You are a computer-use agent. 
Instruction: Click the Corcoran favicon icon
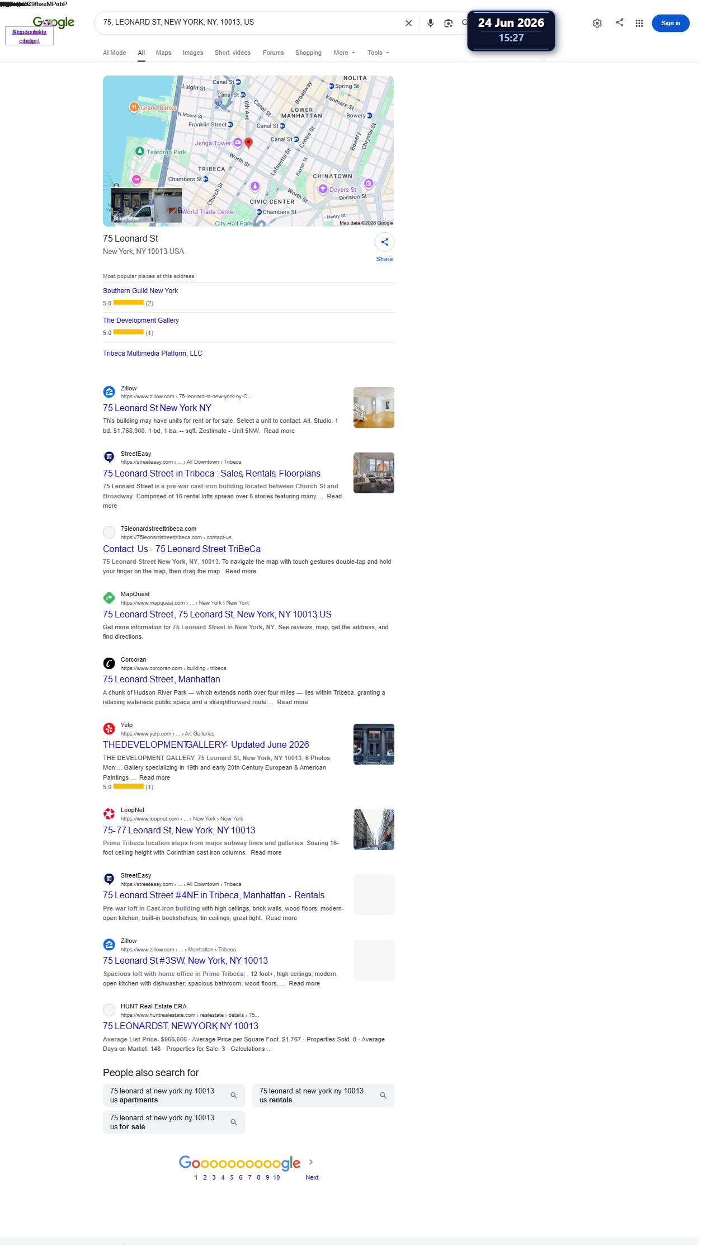pyautogui.click(x=109, y=663)
